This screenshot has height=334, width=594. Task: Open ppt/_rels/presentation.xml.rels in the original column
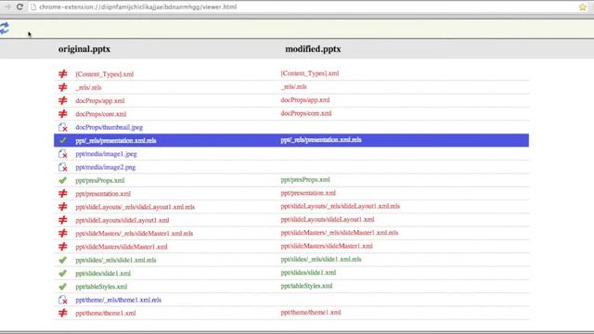click(116, 140)
